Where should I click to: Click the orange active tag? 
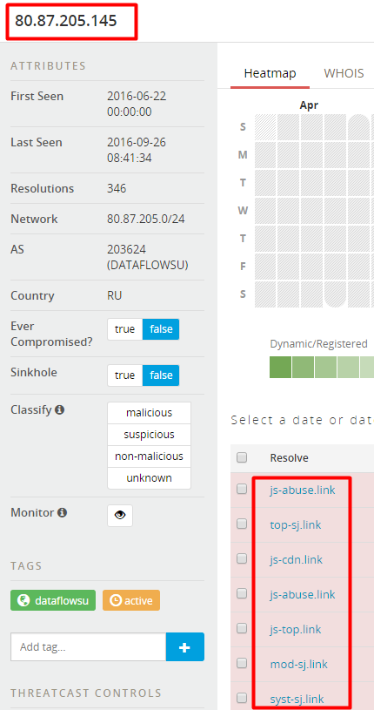[x=131, y=600]
